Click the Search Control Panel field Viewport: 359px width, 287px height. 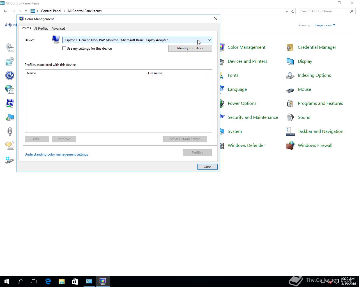tap(325, 11)
